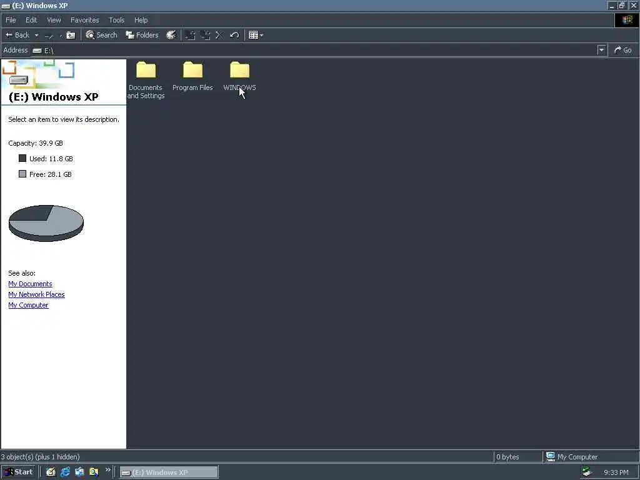Image resolution: width=640 pixels, height=480 pixels.
Task: Launch the search folder Quick Launch icon
Action: tap(94, 472)
